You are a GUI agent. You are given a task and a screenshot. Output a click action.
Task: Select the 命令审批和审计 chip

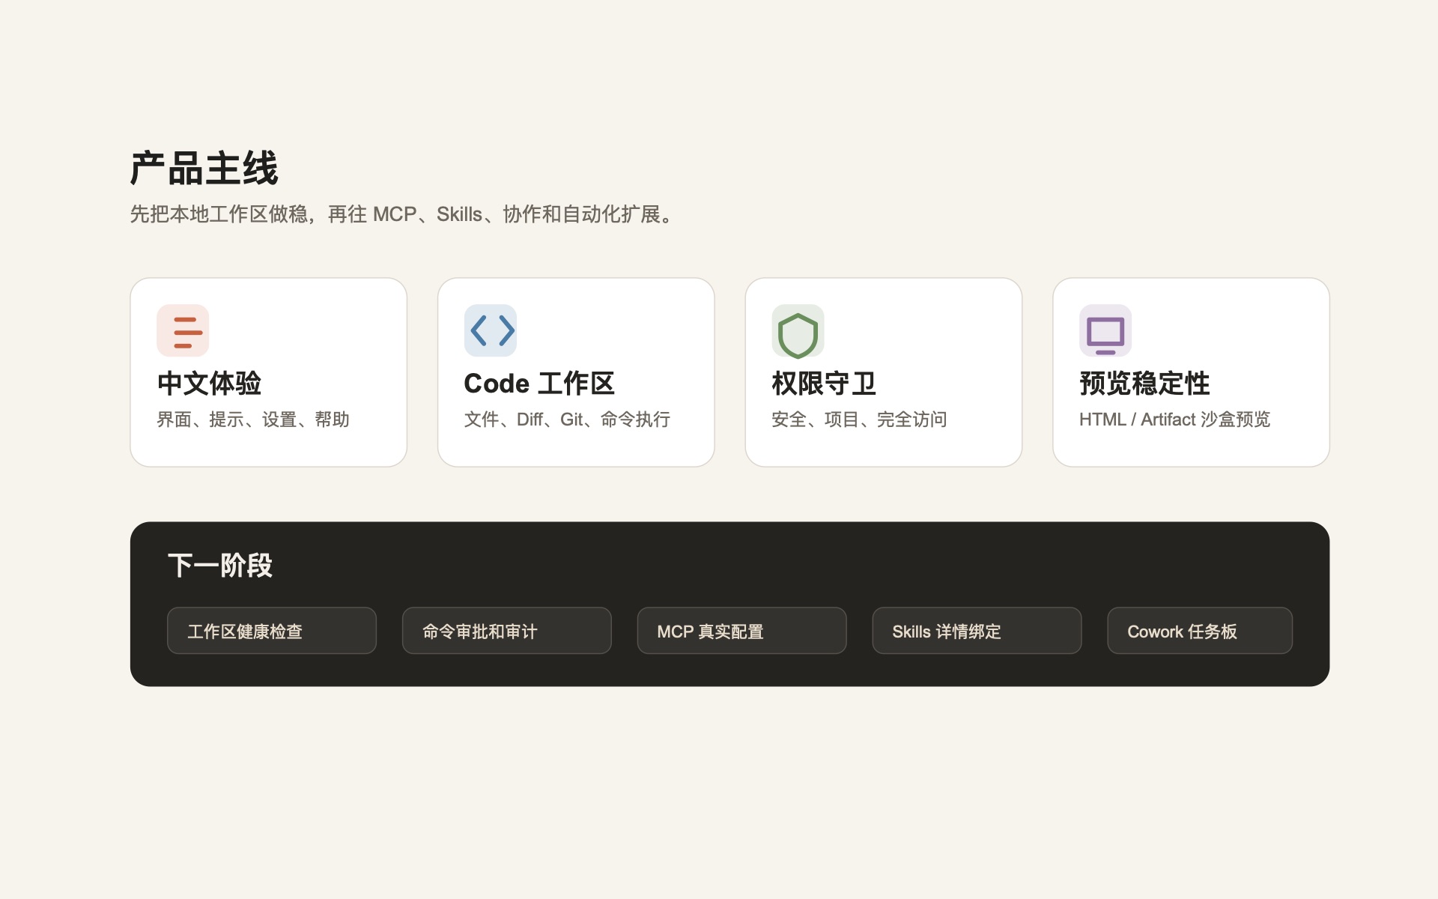click(507, 631)
